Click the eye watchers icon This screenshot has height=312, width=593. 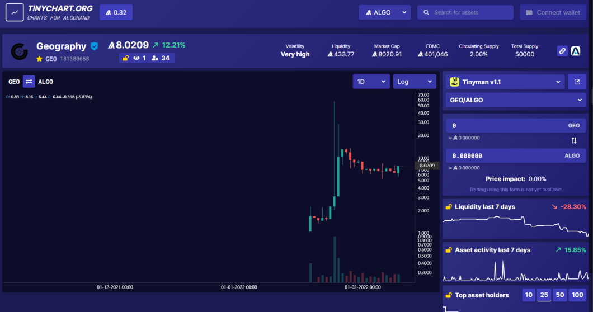click(136, 58)
